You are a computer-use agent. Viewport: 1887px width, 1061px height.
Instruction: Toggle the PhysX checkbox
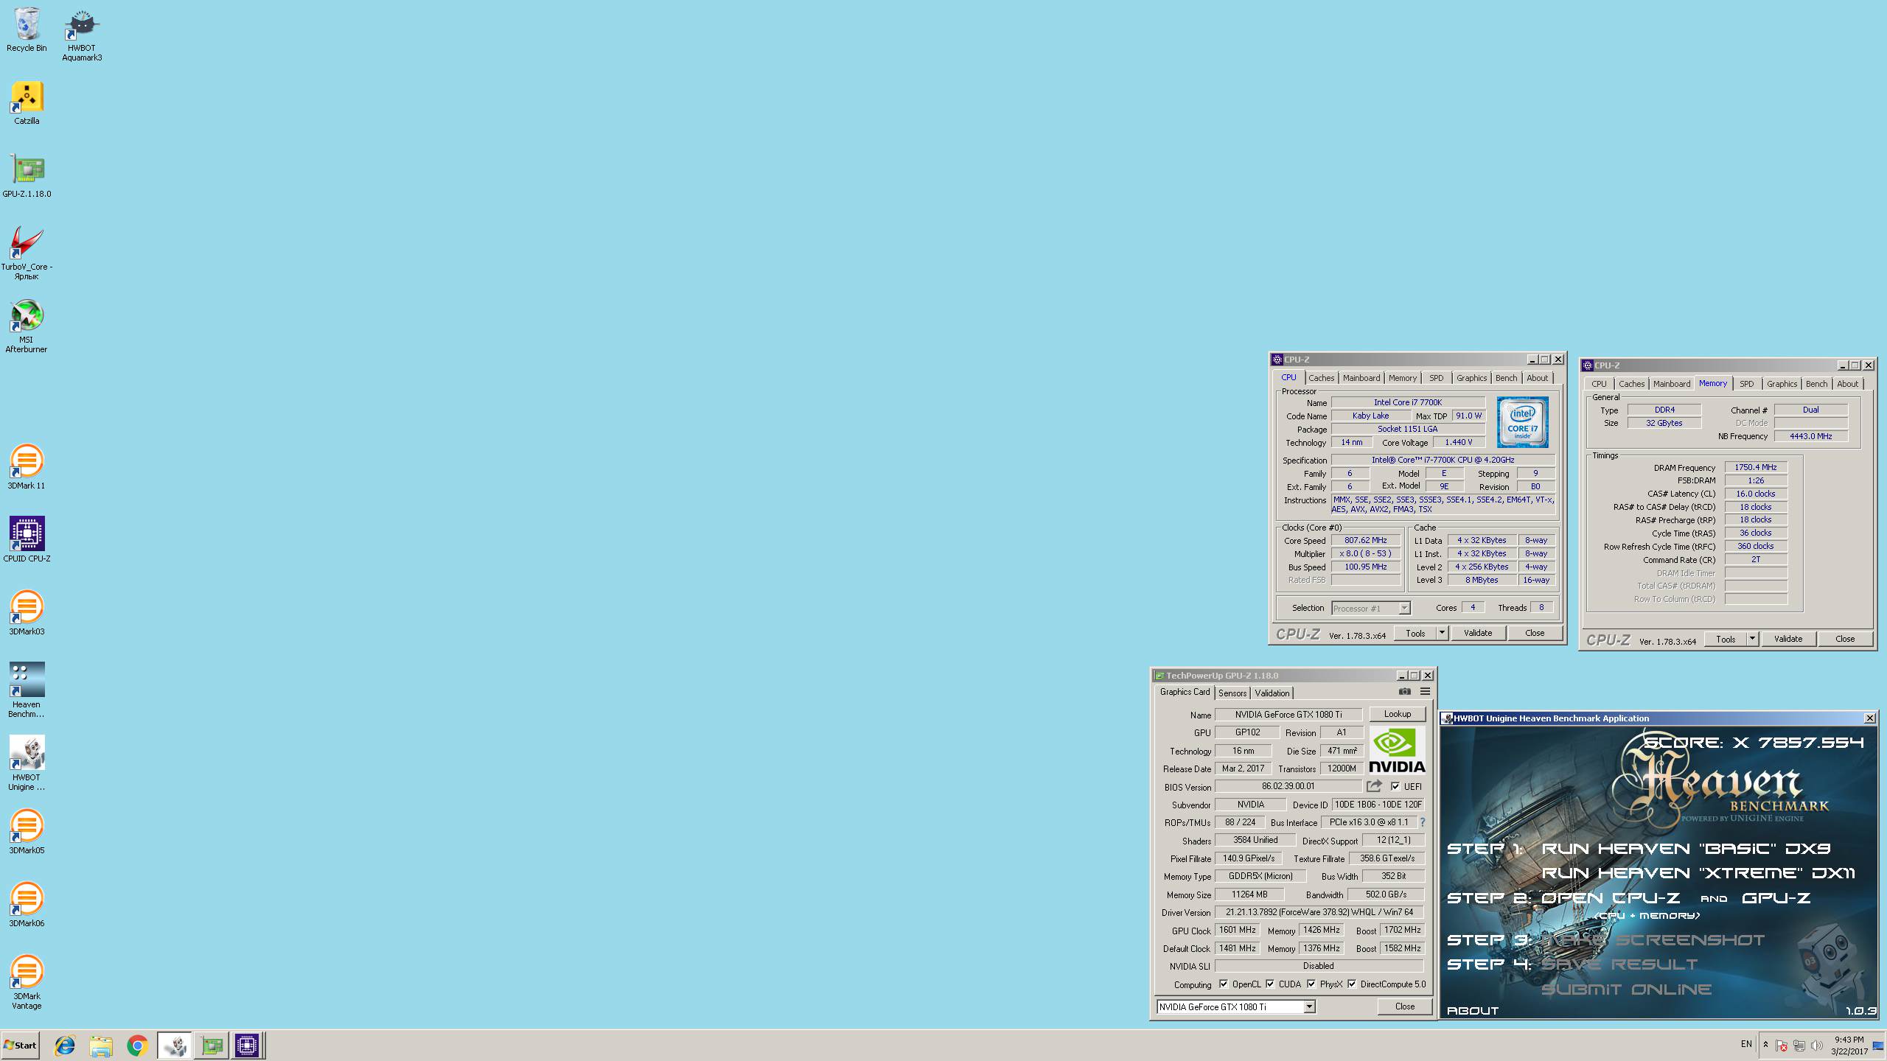click(x=1311, y=984)
